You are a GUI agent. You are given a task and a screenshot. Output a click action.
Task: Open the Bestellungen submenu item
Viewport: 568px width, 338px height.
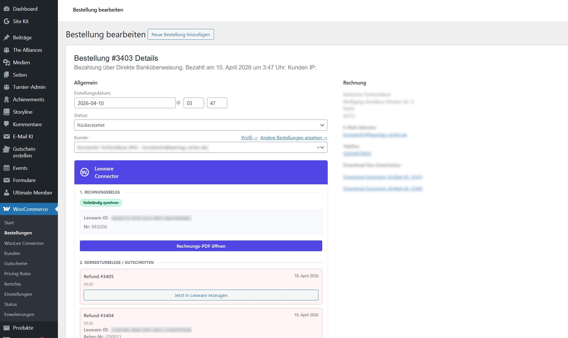coord(18,233)
